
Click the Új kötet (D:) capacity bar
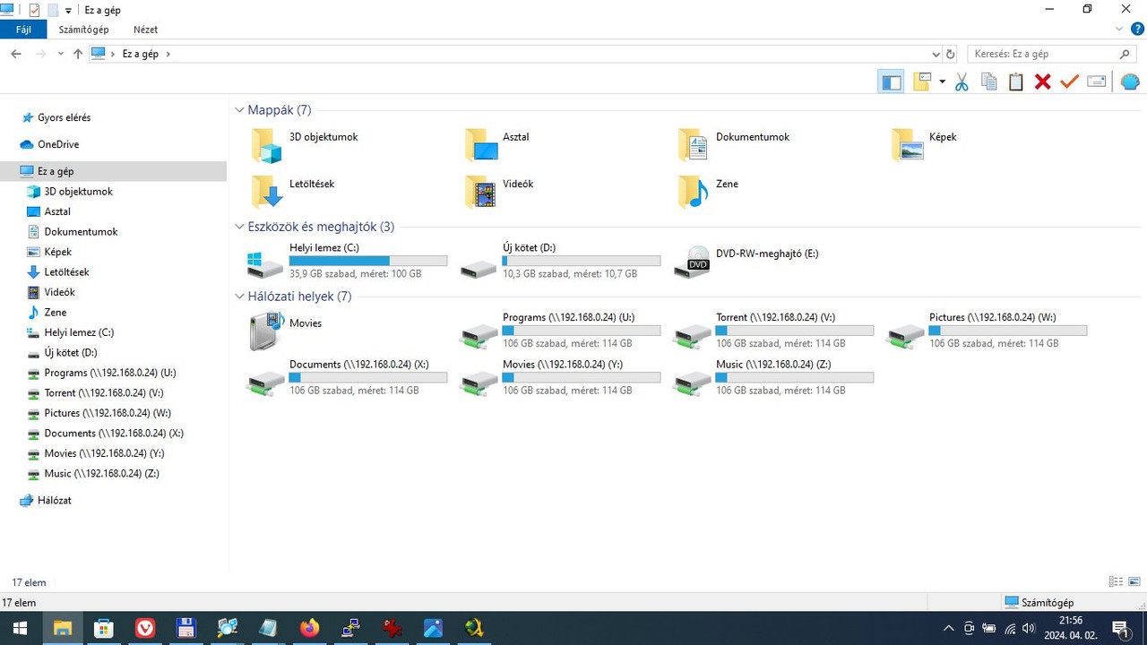[x=582, y=261]
